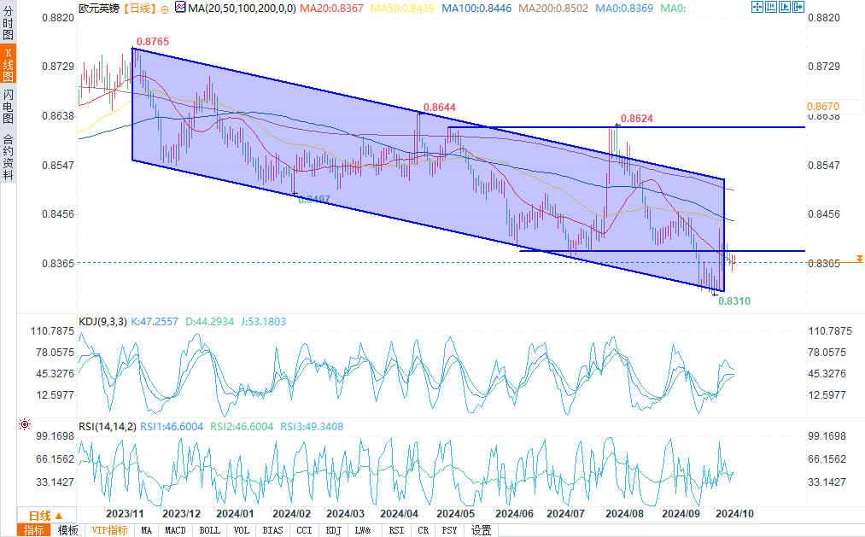Choose the MA indicator button
The width and height of the screenshot is (865, 537).
tap(146, 530)
